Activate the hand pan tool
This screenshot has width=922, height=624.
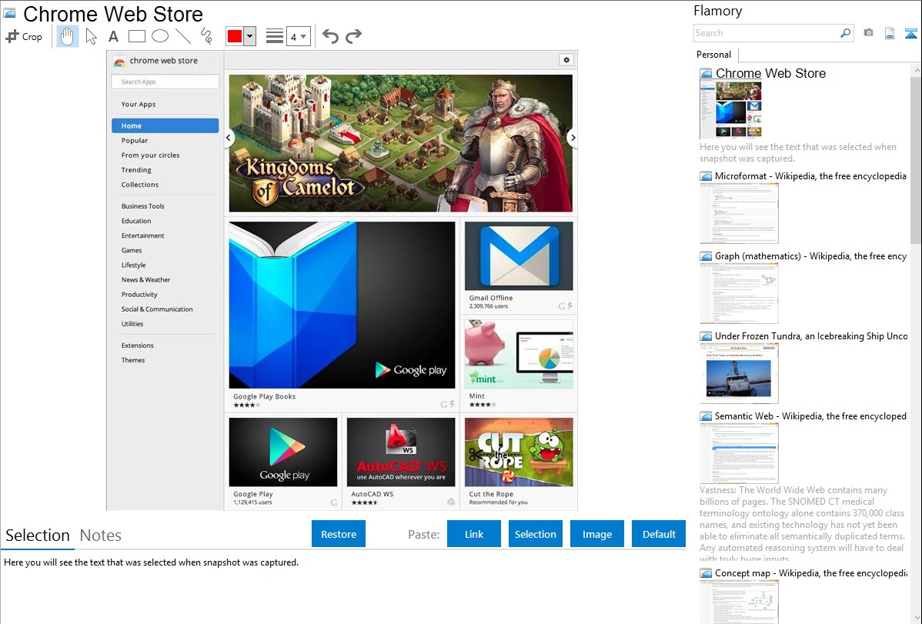click(x=67, y=36)
